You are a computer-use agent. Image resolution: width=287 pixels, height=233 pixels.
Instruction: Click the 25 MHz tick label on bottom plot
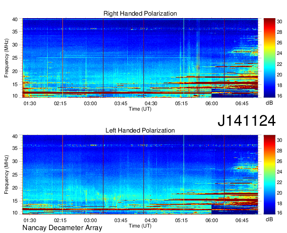click(x=15, y=175)
